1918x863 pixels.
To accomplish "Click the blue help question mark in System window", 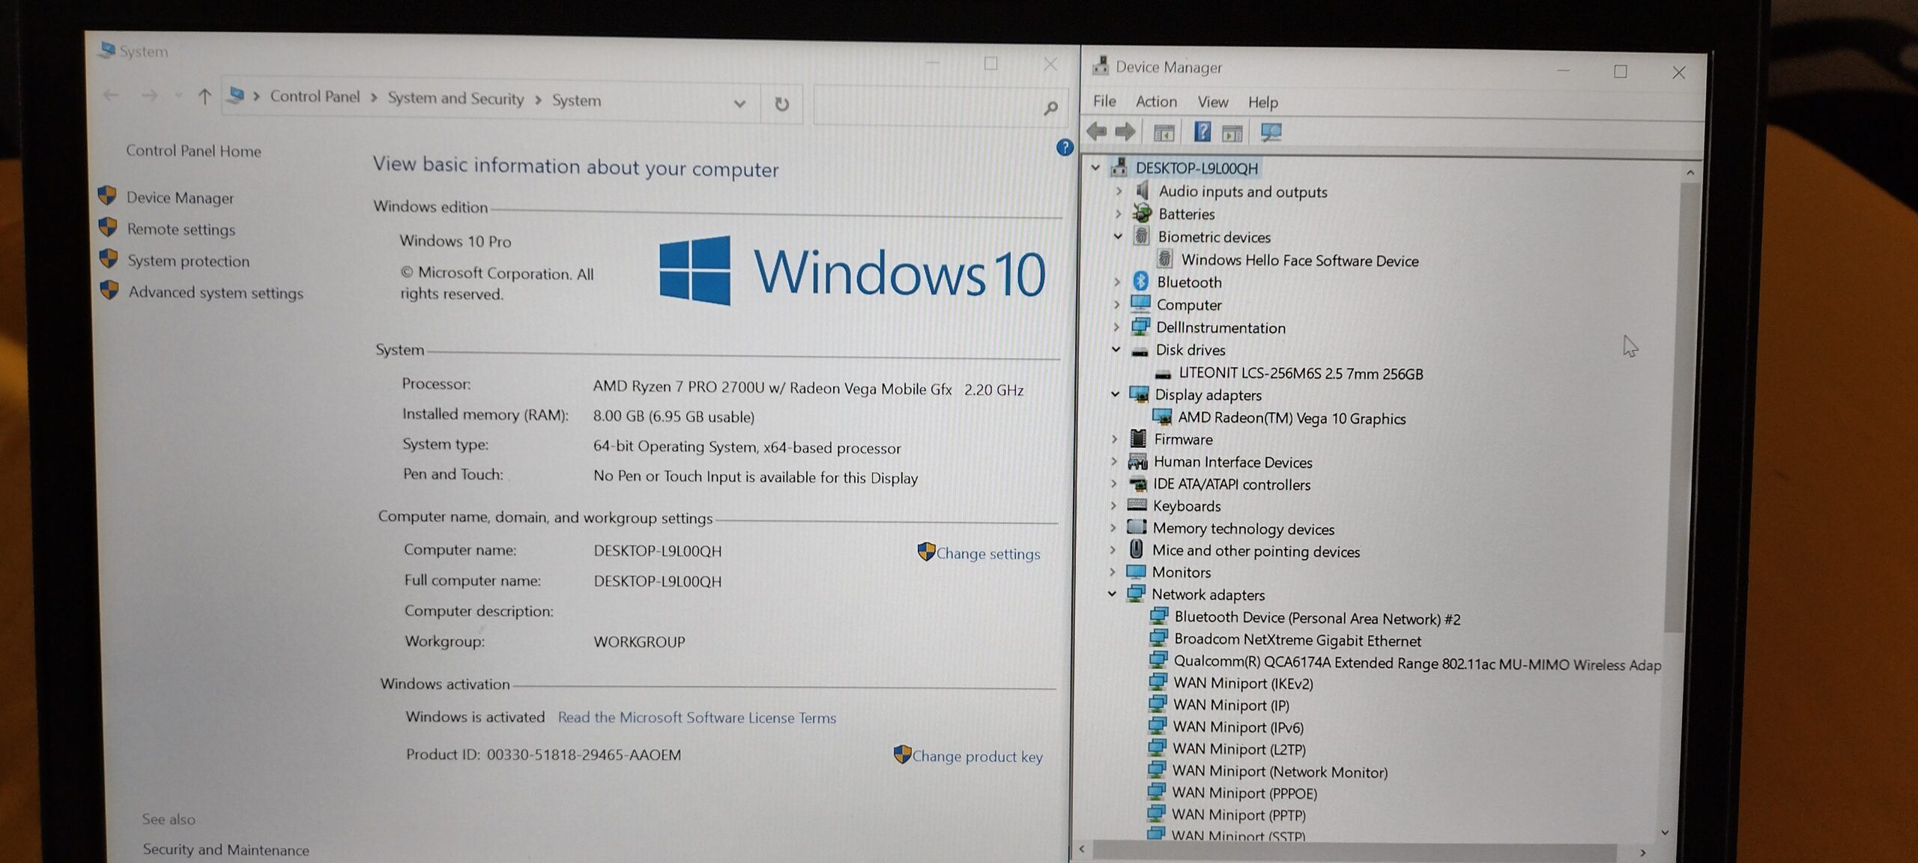I will coord(1065,148).
